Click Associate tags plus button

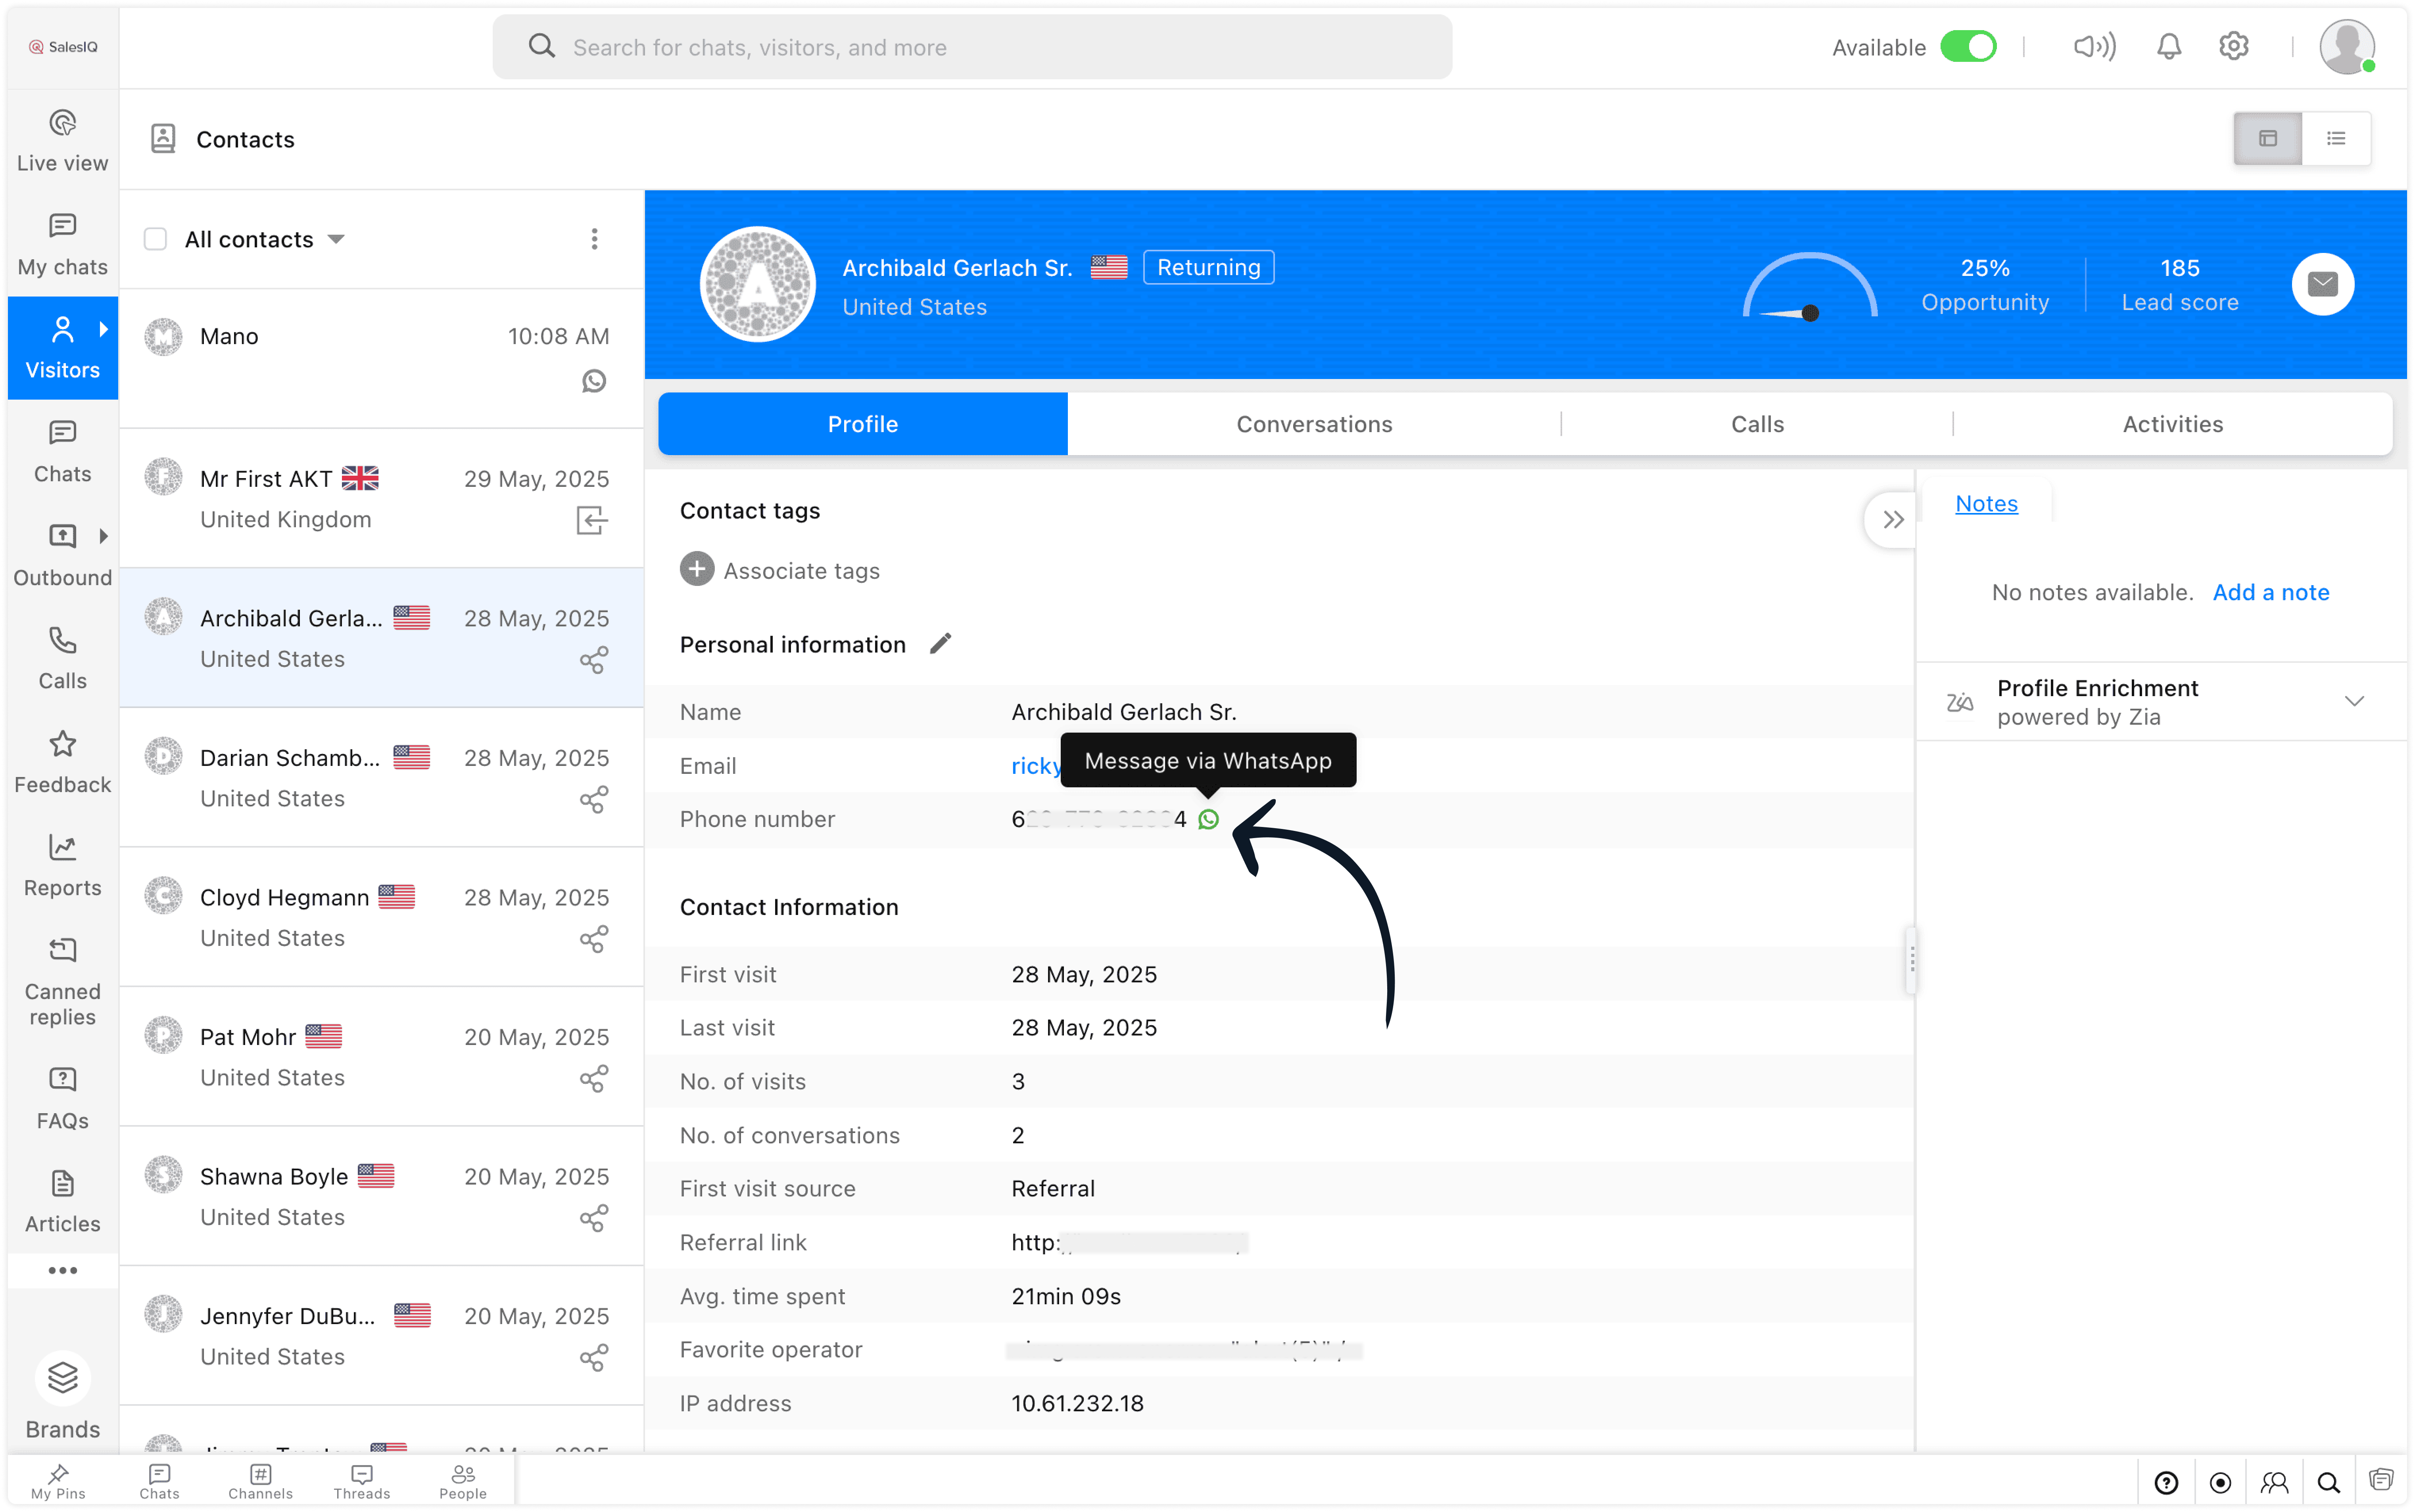pyautogui.click(x=697, y=569)
